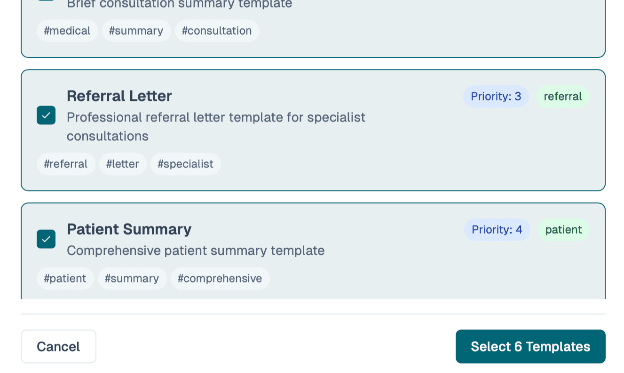Image resolution: width=624 pixels, height=373 pixels.
Task: Click the Cancel button
Action: (58, 346)
